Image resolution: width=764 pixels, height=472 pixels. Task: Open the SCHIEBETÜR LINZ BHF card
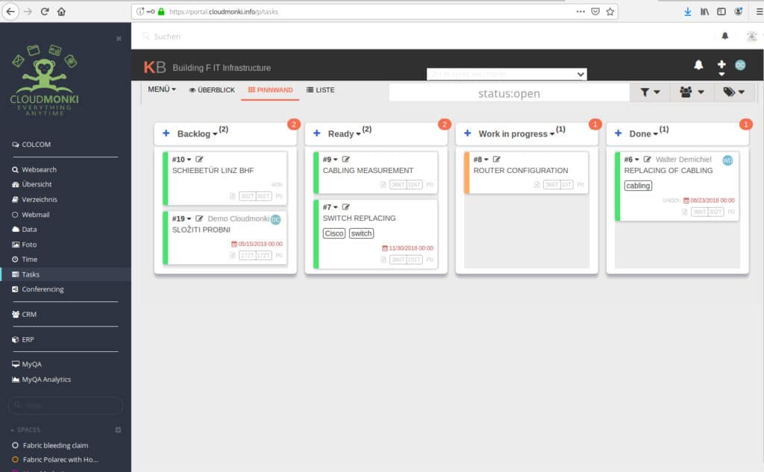tap(213, 171)
